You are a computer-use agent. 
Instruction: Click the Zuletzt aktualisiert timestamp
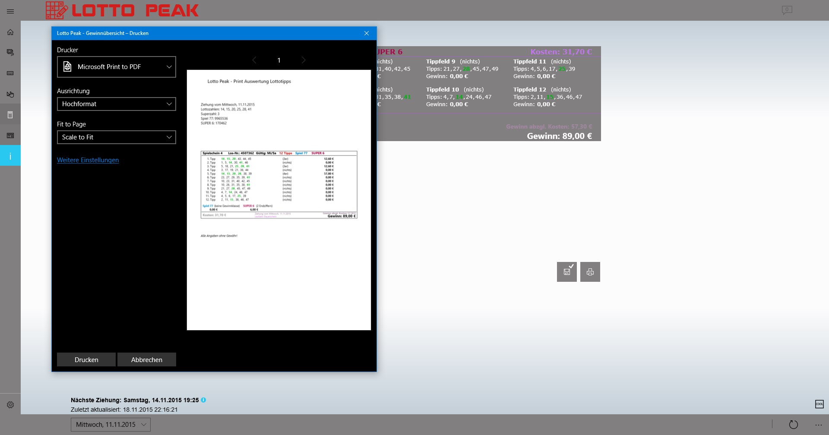pos(124,410)
